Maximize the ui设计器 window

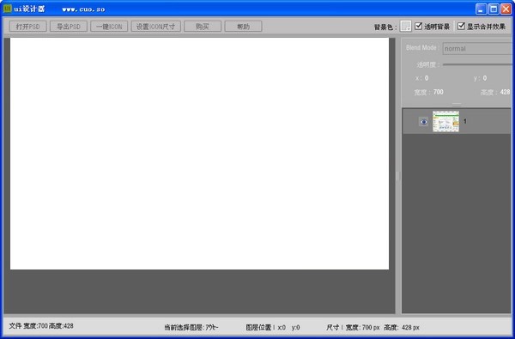(x=493, y=9)
